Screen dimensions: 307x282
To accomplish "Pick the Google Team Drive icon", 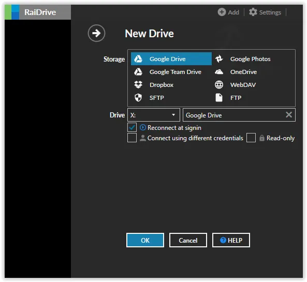I will point(138,72).
